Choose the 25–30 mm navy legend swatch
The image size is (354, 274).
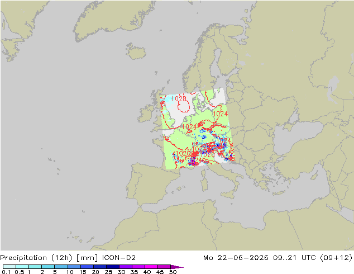pyautogui.click(x=112, y=267)
